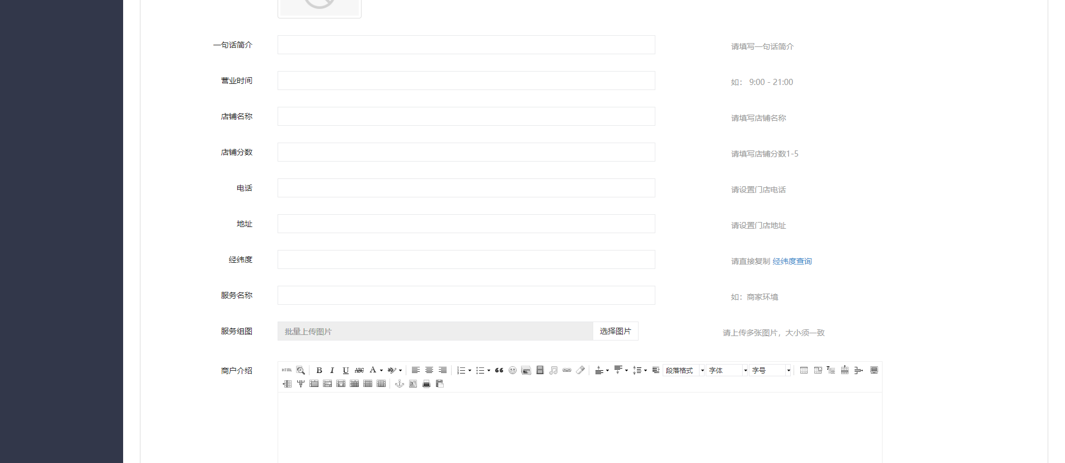This screenshot has height=463, width=1065.
Task: Paste plain text using clipboard icon
Action: coord(440,384)
